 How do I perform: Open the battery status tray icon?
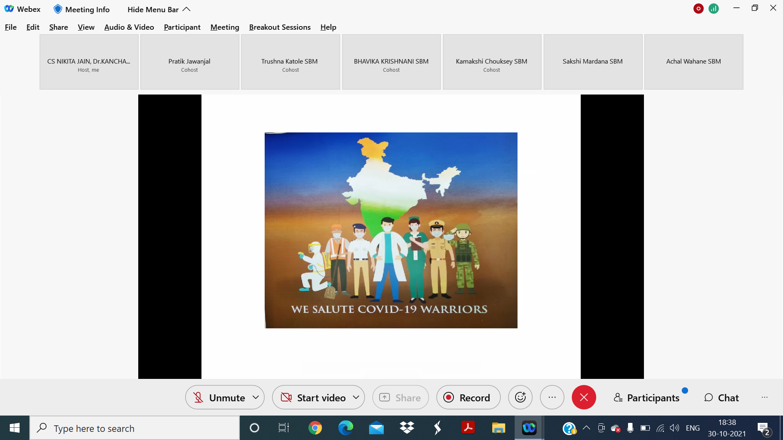point(645,428)
